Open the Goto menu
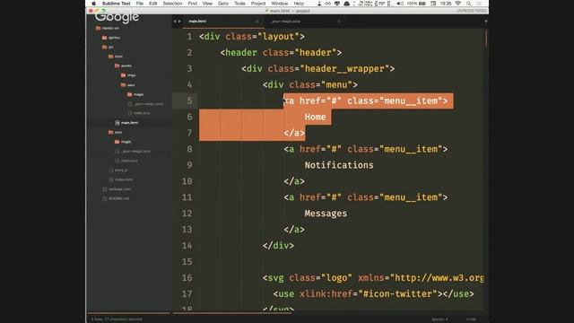 click(x=223, y=4)
